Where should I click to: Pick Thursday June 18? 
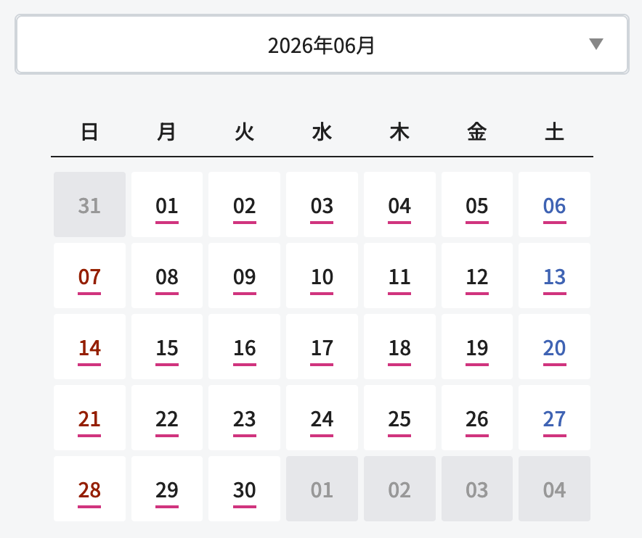click(x=399, y=347)
